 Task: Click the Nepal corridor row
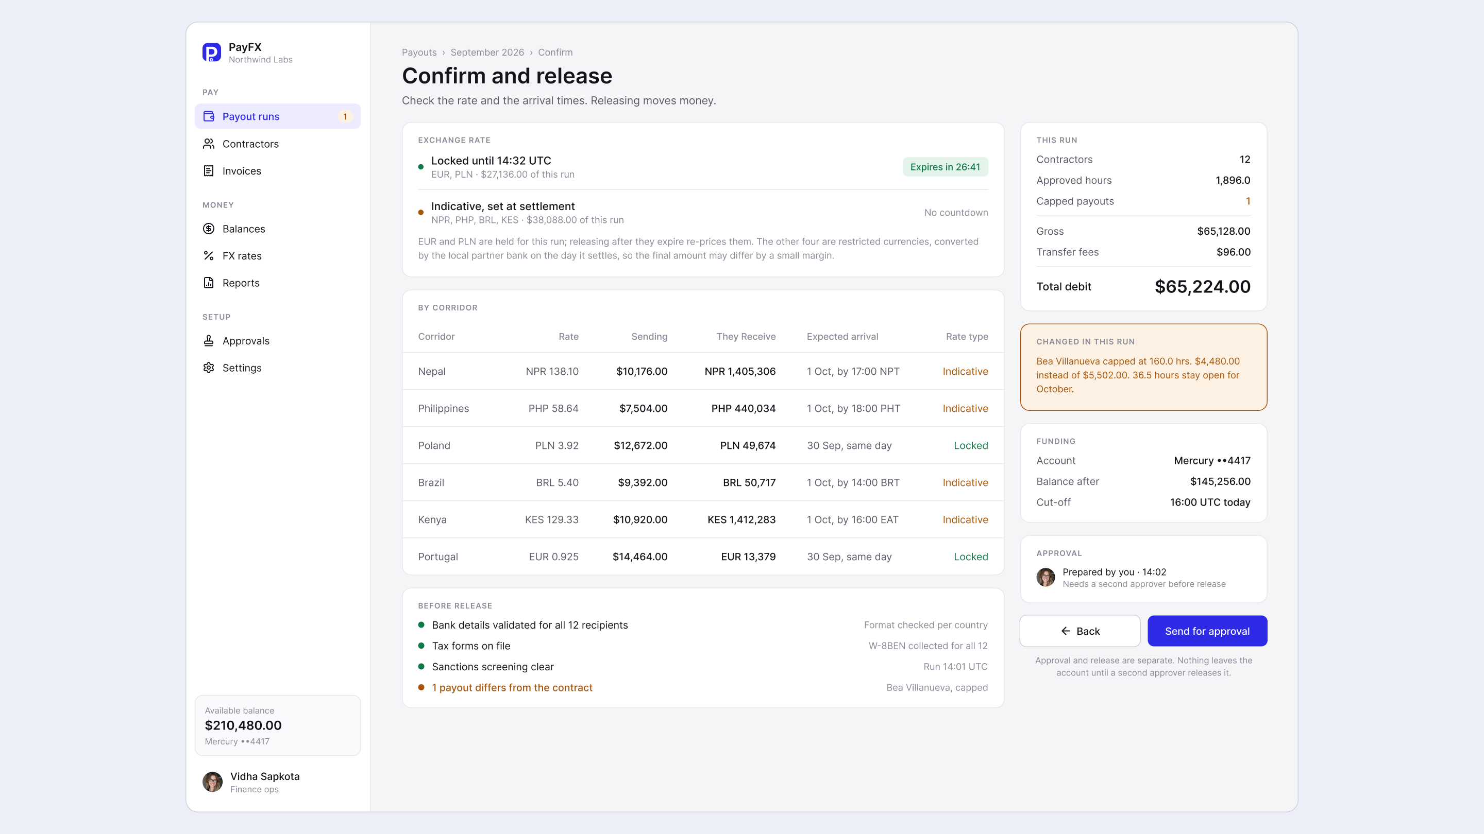pos(703,371)
